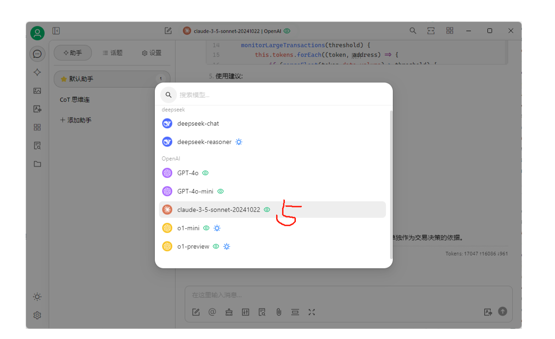This screenshot has height=339, width=555.
Task: Choose claude-3-5-sonnet-20241022 in model list
Action: click(272, 210)
